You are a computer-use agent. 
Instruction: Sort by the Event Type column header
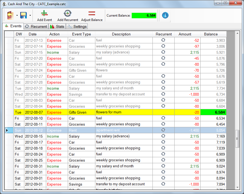81,34
